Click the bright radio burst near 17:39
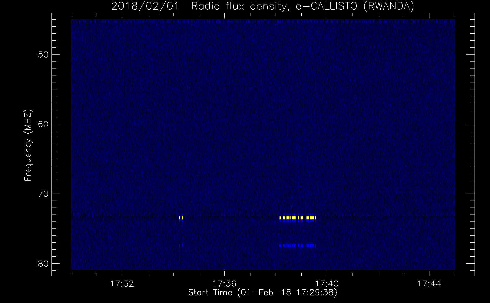Screen dimensions: 490x303 coord(298,218)
